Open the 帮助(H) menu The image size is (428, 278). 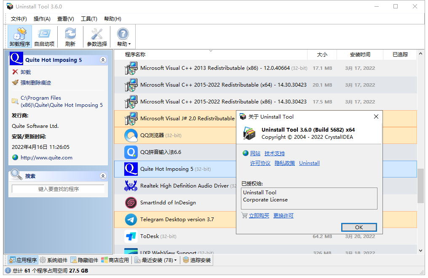pyautogui.click(x=112, y=19)
